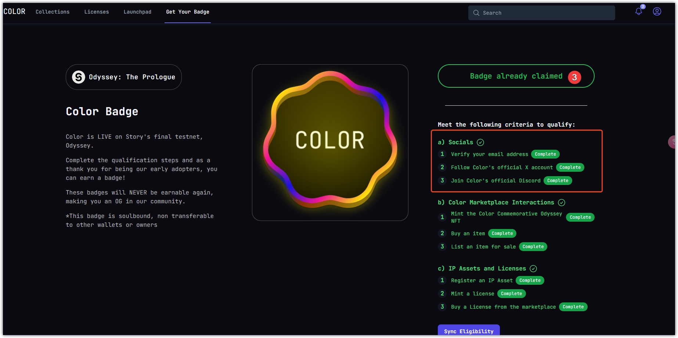Screen dimensions: 678x338
Task: Click Complete tag next to Buy an item
Action: tap(502, 233)
